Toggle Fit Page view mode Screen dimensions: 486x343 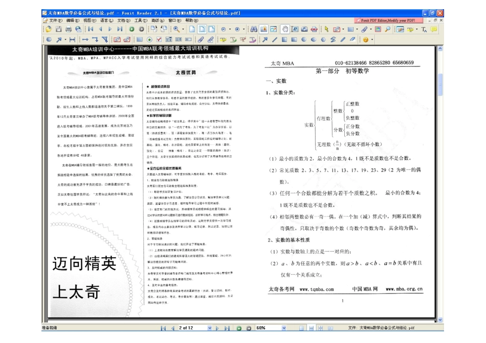(202, 29)
